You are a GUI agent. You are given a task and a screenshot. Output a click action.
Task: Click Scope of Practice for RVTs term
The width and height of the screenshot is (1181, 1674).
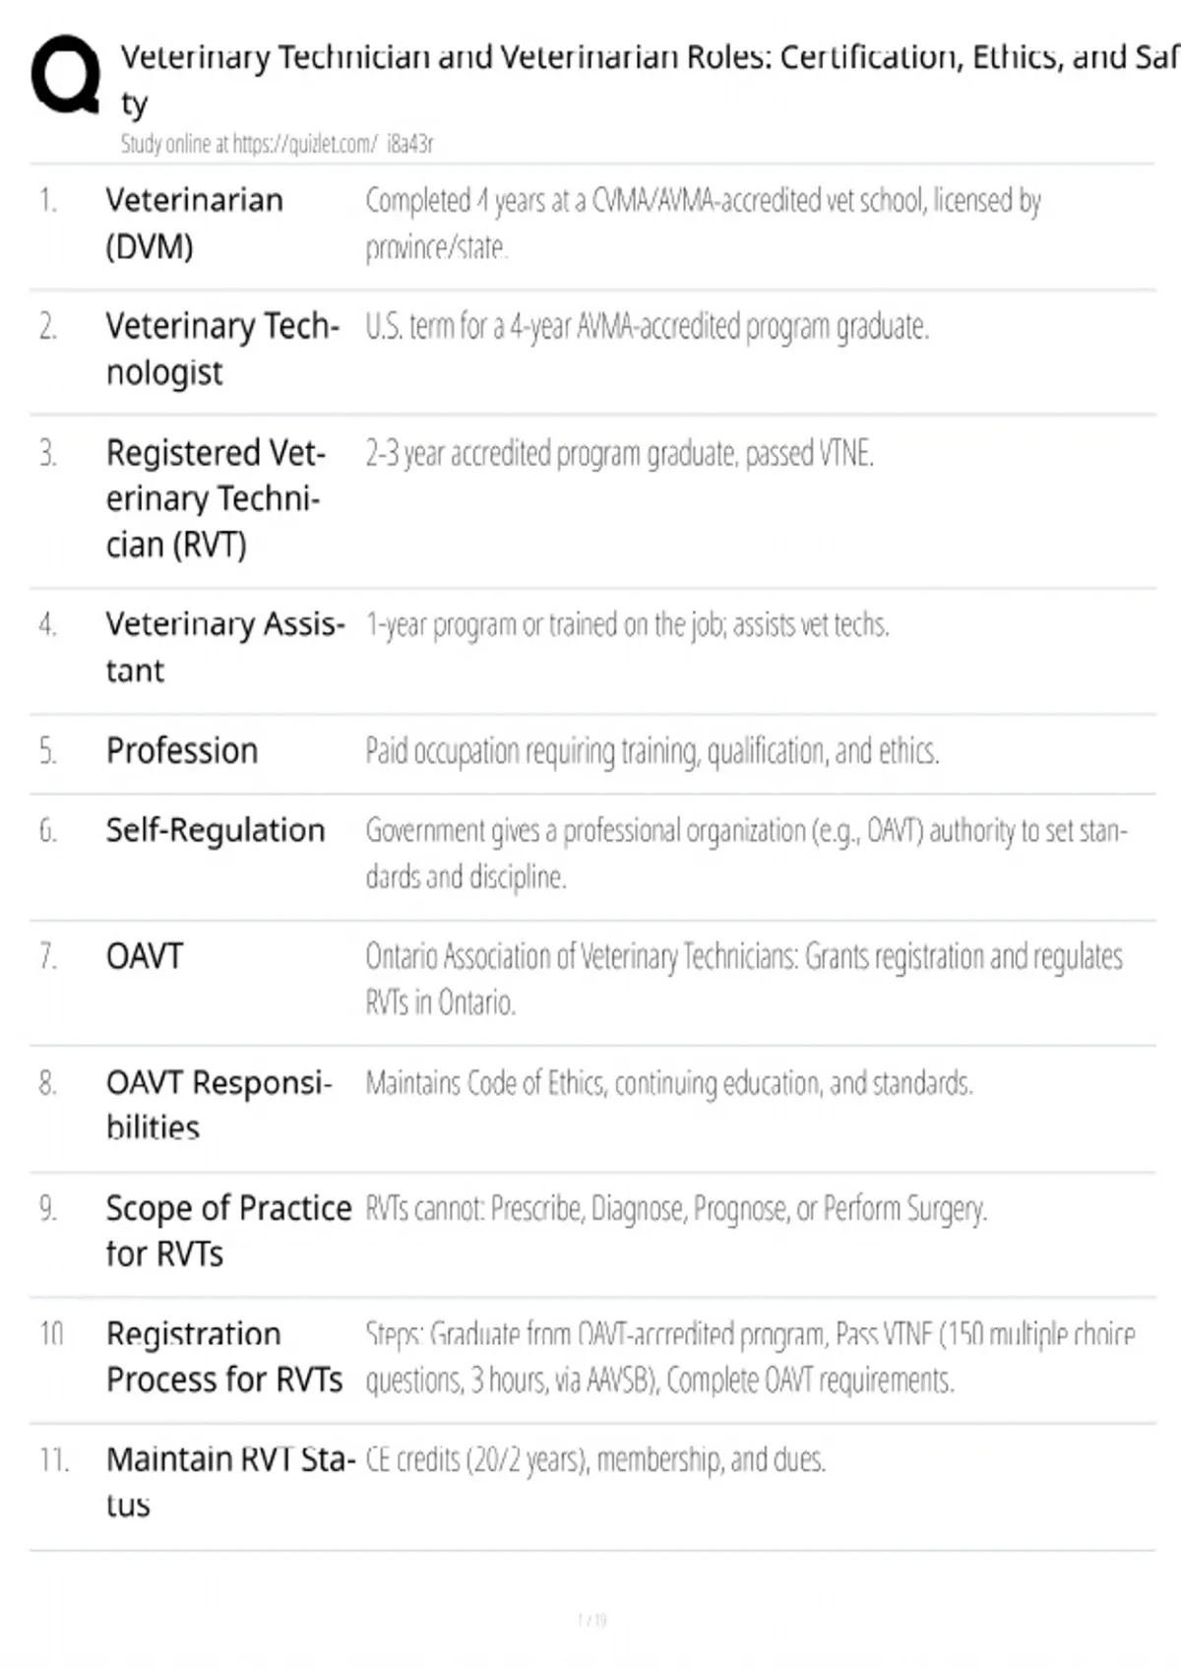click(x=228, y=1230)
